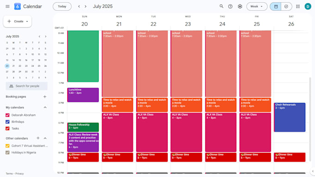
Task: Open Wednesday school event block
Action: [186, 63]
